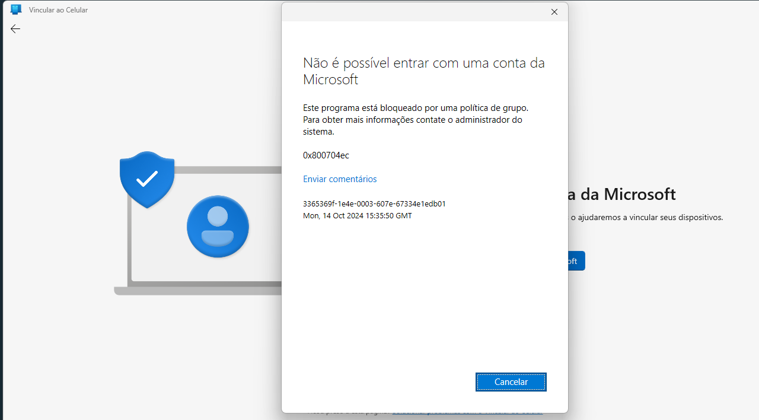Click the timestamp Mon, 14 Oct 2024 15:35:50 GMT
759x420 pixels.
358,216
